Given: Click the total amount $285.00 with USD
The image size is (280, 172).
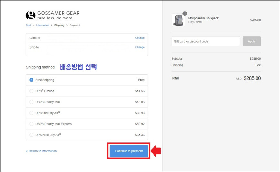Looking at the screenshot, I should (248, 78).
